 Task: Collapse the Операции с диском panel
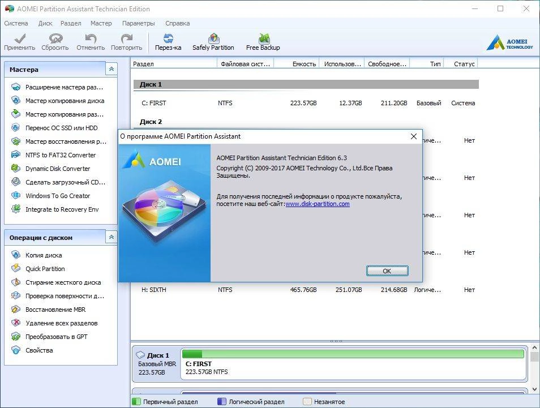point(112,237)
